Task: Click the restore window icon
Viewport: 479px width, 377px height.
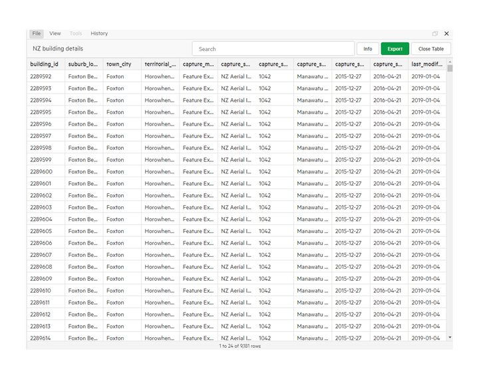Action: [435, 34]
